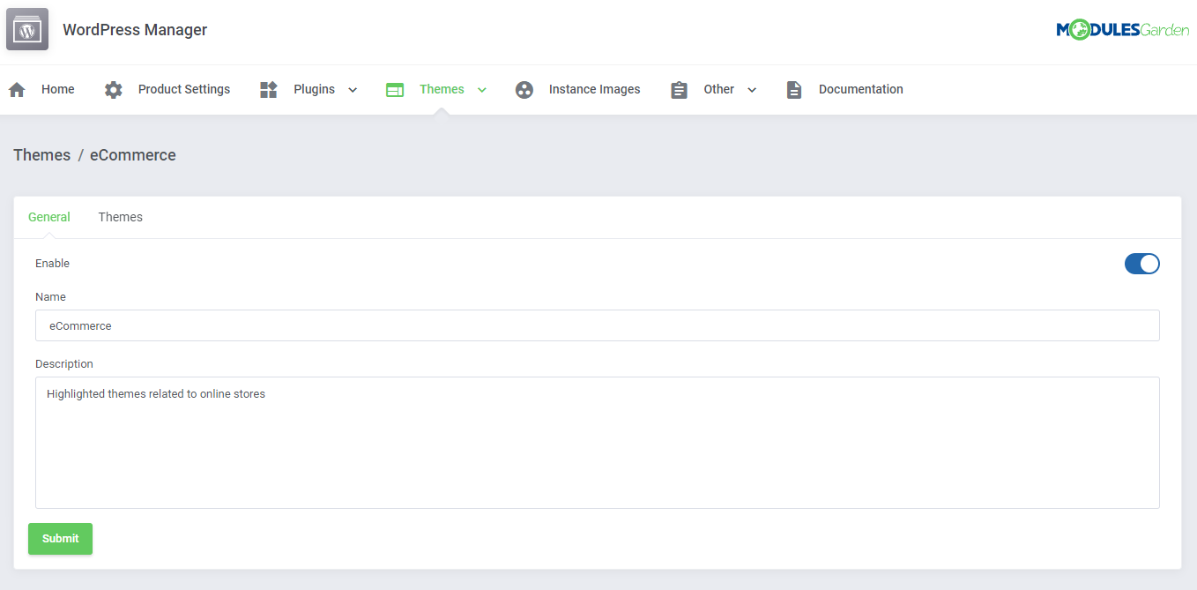
Task: Select the Product Settings gear icon
Action: pyautogui.click(x=113, y=89)
